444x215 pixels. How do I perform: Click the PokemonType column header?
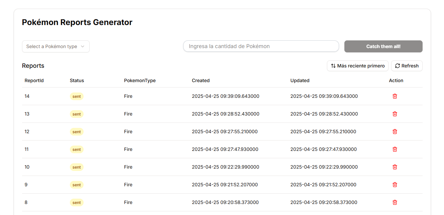click(x=140, y=80)
